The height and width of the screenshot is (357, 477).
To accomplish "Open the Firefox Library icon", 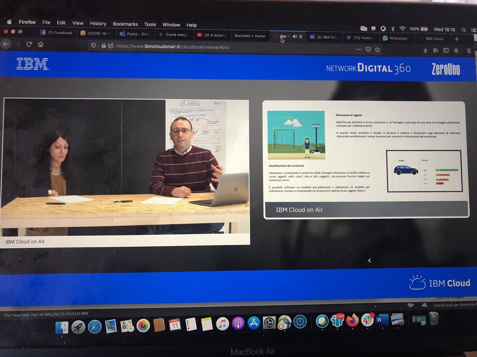I will pyautogui.click(x=435, y=50).
